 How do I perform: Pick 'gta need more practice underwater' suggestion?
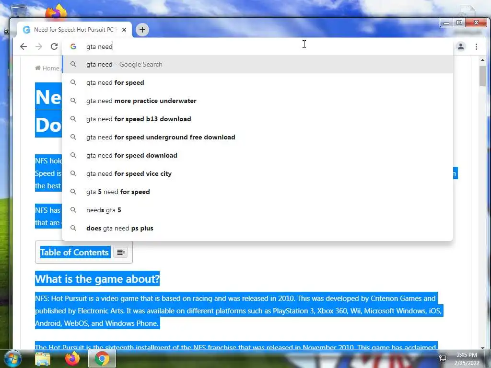click(257, 101)
